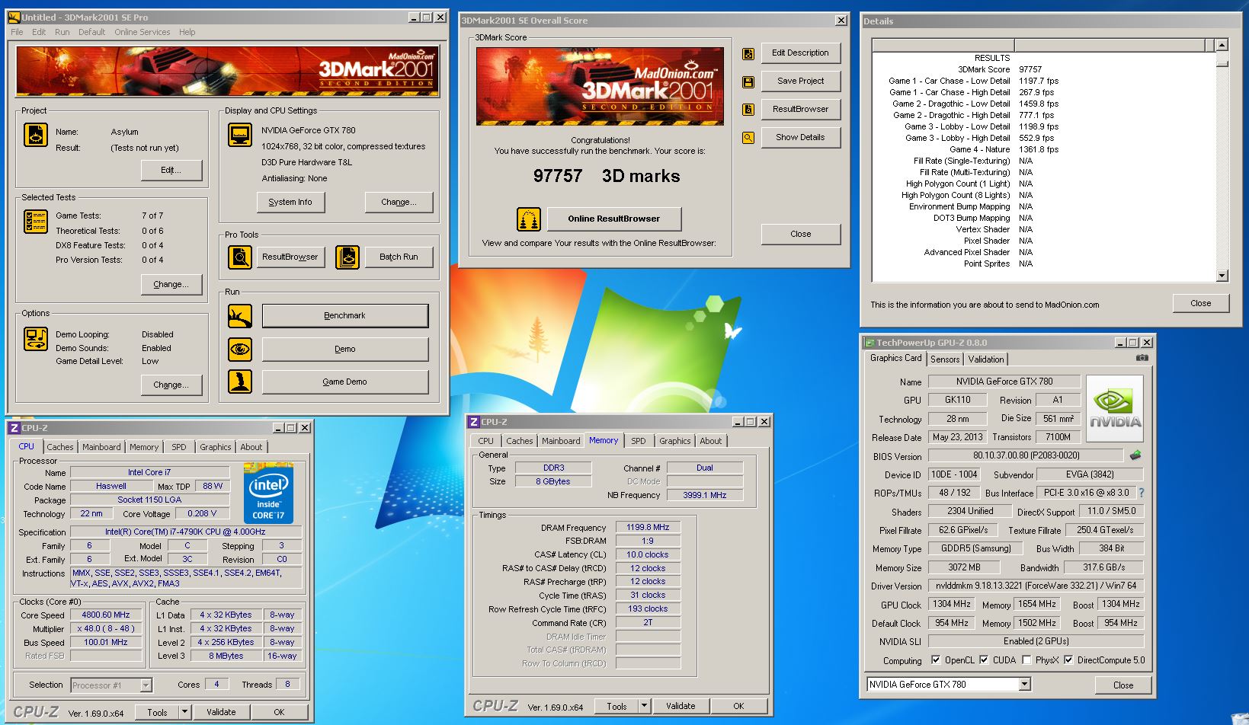Switch to the Caches tab in left CPU-Z window
Image resolution: width=1249 pixels, height=725 pixels.
coord(60,447)
